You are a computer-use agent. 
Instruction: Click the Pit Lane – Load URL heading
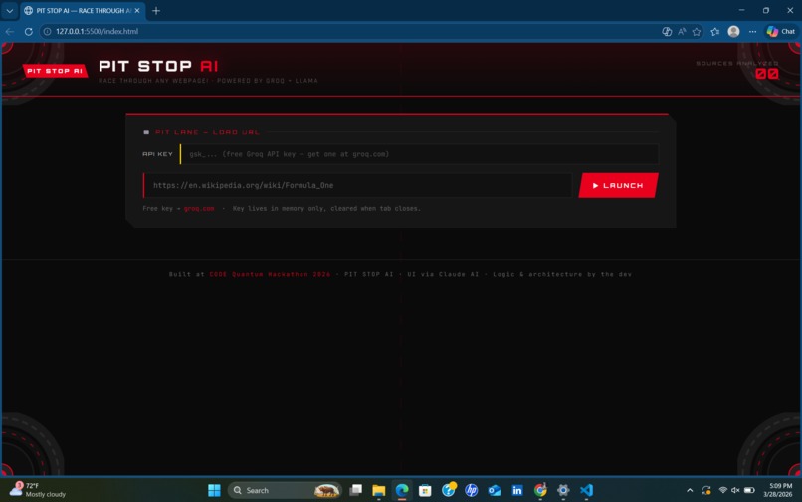click(207, 132)
